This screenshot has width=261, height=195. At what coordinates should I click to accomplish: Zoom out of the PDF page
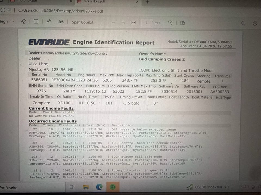pos(113,22)
